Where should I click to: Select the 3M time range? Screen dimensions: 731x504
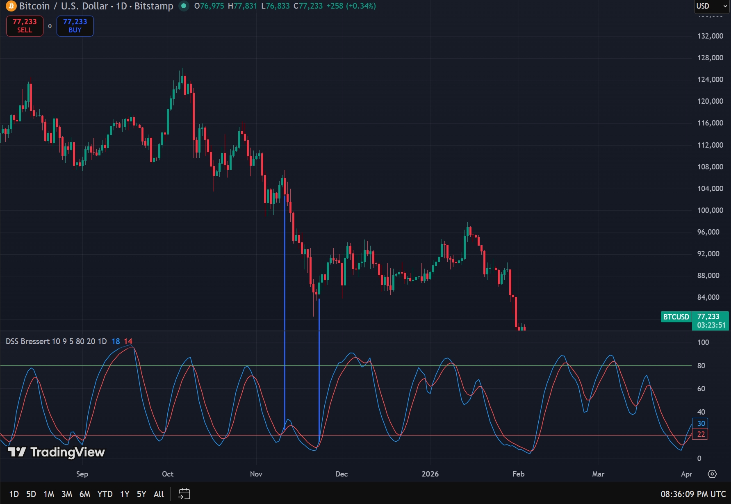(x=67, y=494)
